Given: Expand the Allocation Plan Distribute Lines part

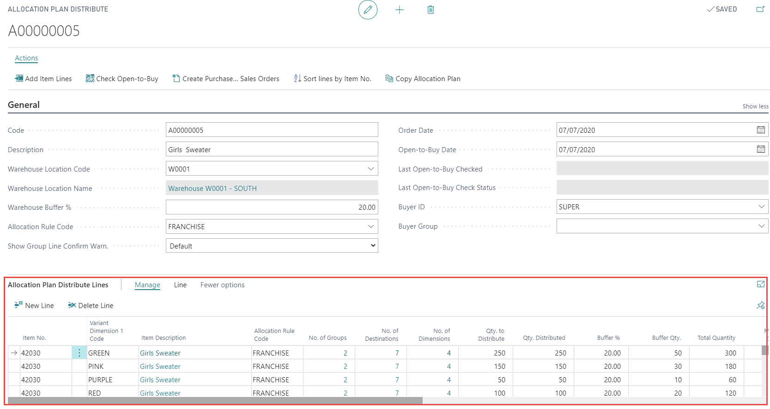Looking at the screenshot, I should click(x=760, y=285).
